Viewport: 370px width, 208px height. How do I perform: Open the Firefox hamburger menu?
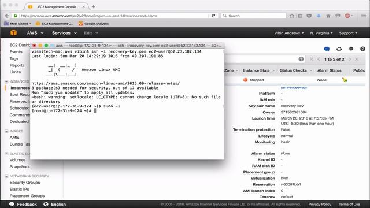[364, 16]
